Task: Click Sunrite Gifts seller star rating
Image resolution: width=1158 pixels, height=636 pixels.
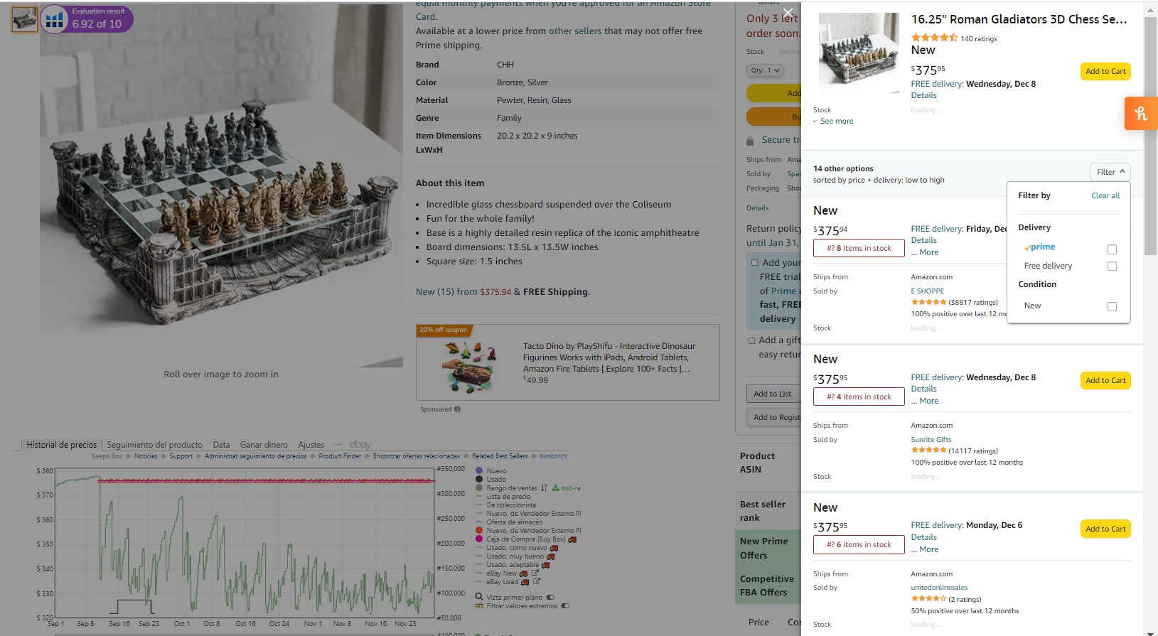Action: tap(928, 451)
